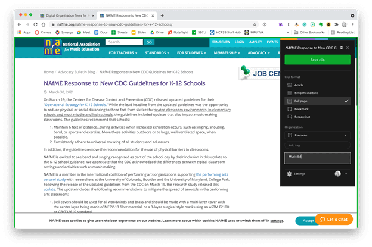Image resolution: width=372 pixels, height=247 pixels.
Task: Click the Login link
Action: (x=240, y=42)
